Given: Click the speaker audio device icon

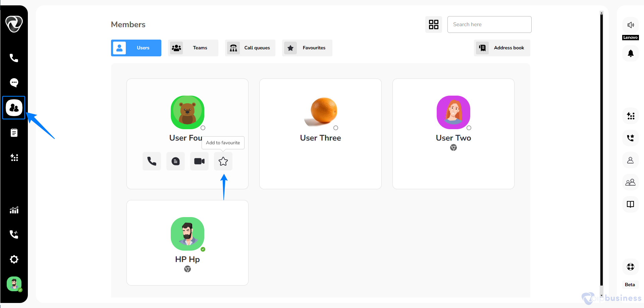Looking at the screenshot, I should (631, 25).
